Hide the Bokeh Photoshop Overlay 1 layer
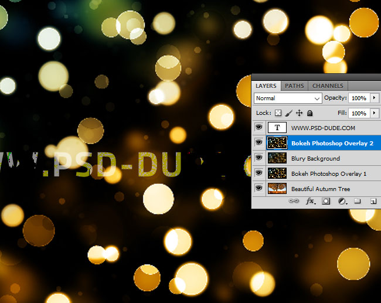The height and width of the screenshot is (303, 381). coord(258,172)
